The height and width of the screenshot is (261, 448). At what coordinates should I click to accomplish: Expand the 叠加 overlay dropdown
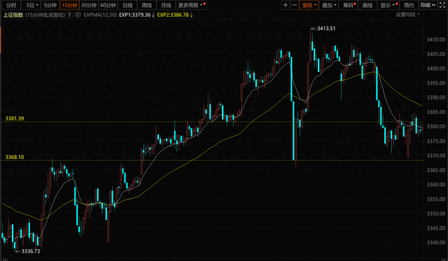[x=329, y=5]
